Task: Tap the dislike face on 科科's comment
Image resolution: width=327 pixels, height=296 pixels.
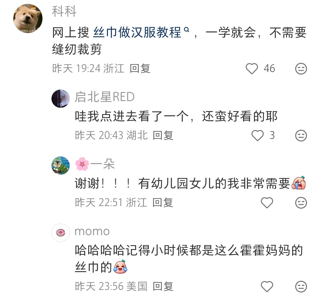Action: click(301, 68)
